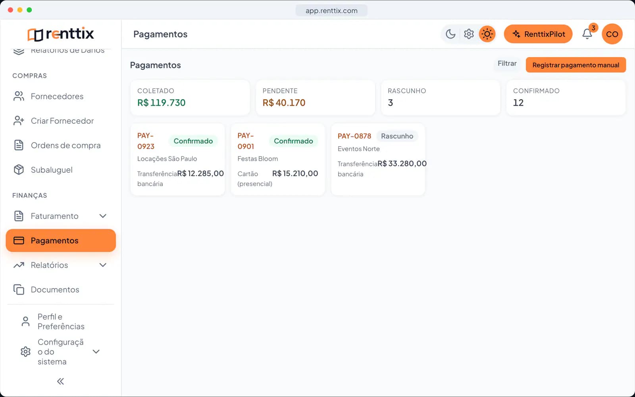Screen dimensions: 635x397
Task: Open Criar Fornecedor page
Action: pyautogui.click(x=61, y=121)
